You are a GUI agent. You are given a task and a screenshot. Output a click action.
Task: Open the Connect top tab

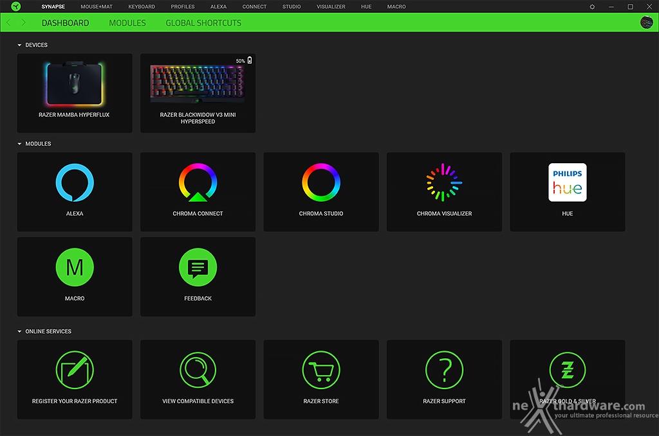(x=255, y=6)
